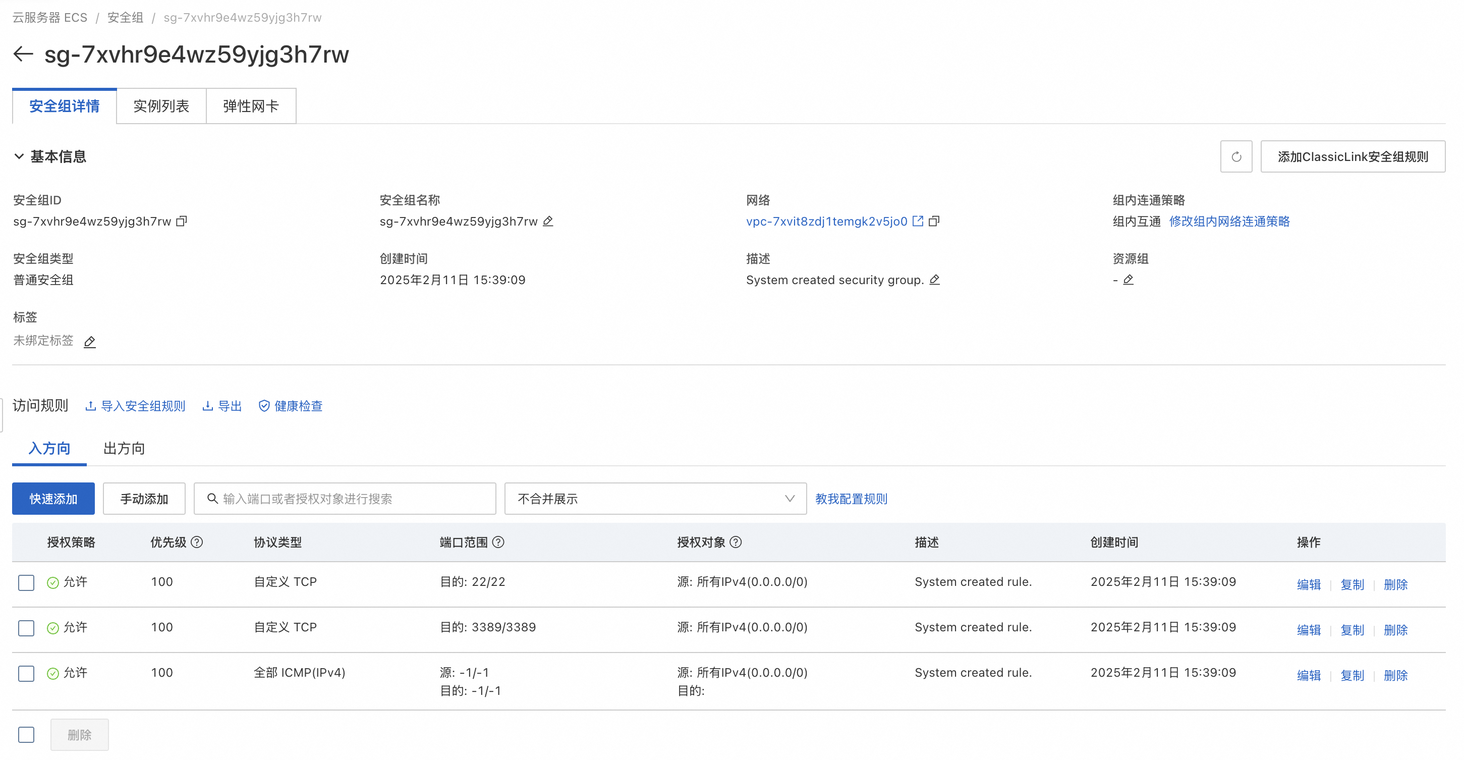This screenshot has width=1464, height=760.
Task: Edit the security group name
Action: pyautogui.click(x=548, y=221)
